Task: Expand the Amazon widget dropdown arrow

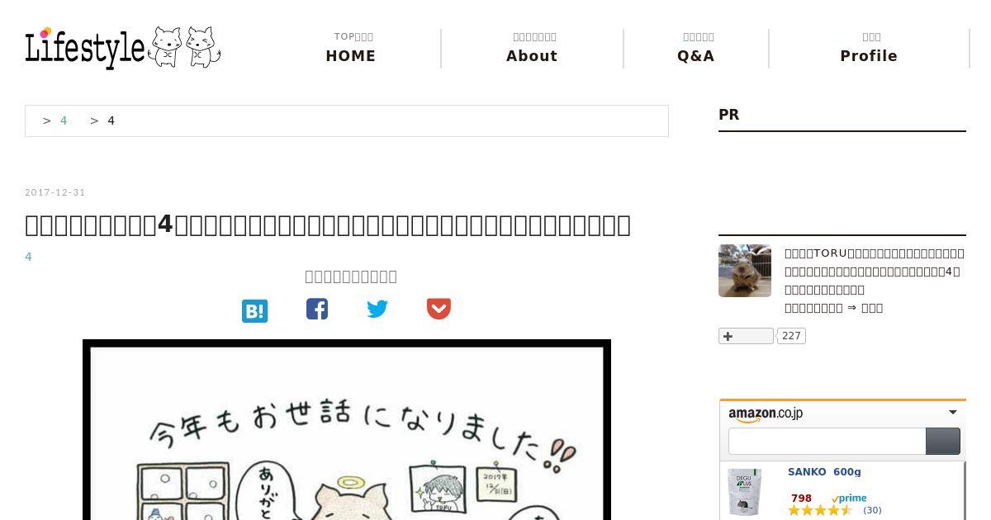Action: click(952, 413)
